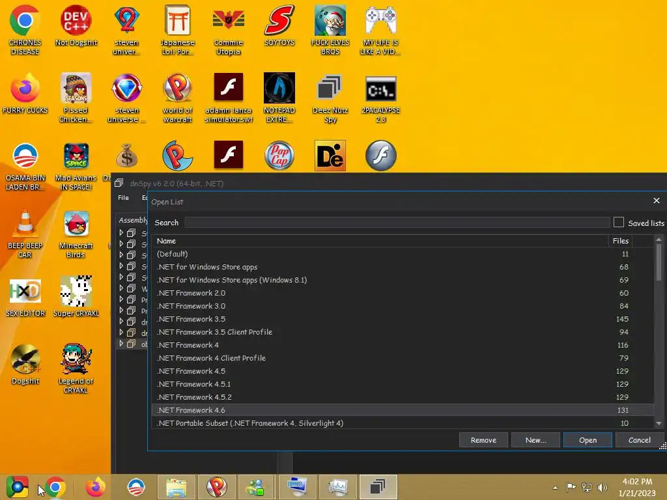Select .NET Framework 4 Client Profile row
Image resolution: width=667 pixels, height=500 pixels.
403,358
